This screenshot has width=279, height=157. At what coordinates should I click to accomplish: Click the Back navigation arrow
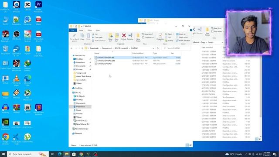click(71, 48)
